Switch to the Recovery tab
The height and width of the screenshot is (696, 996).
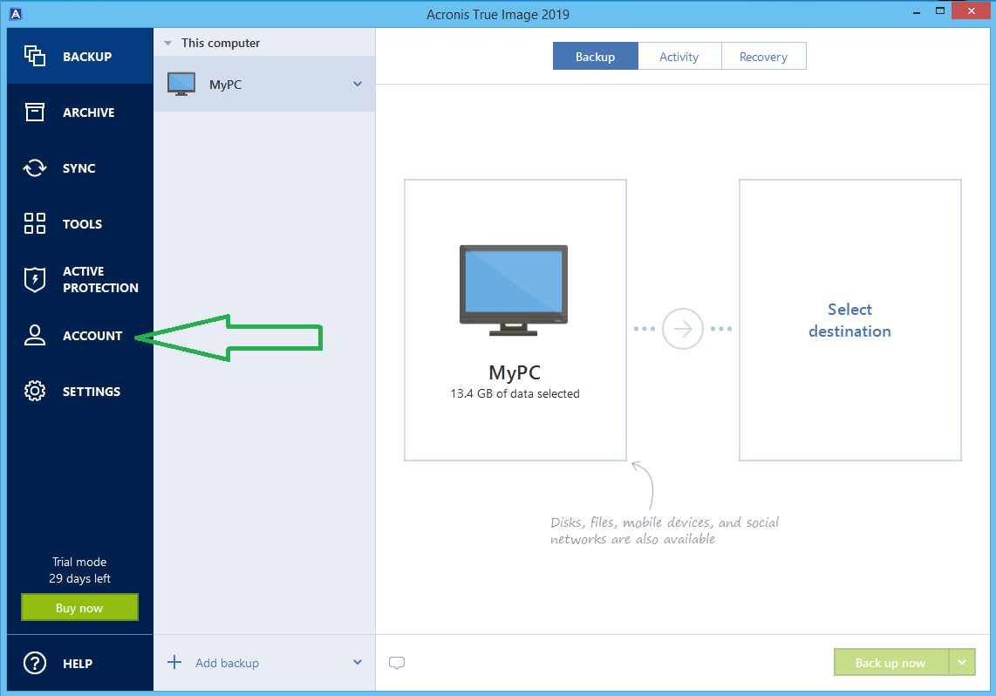click(763, 57)
